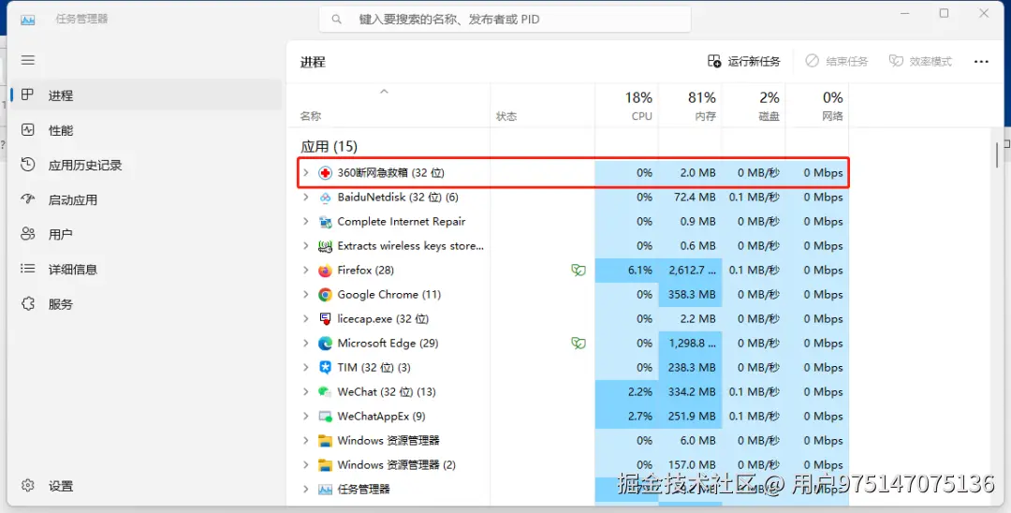Click the Task Manager title bar icon

pyautogui.click(x=28, y=20)
